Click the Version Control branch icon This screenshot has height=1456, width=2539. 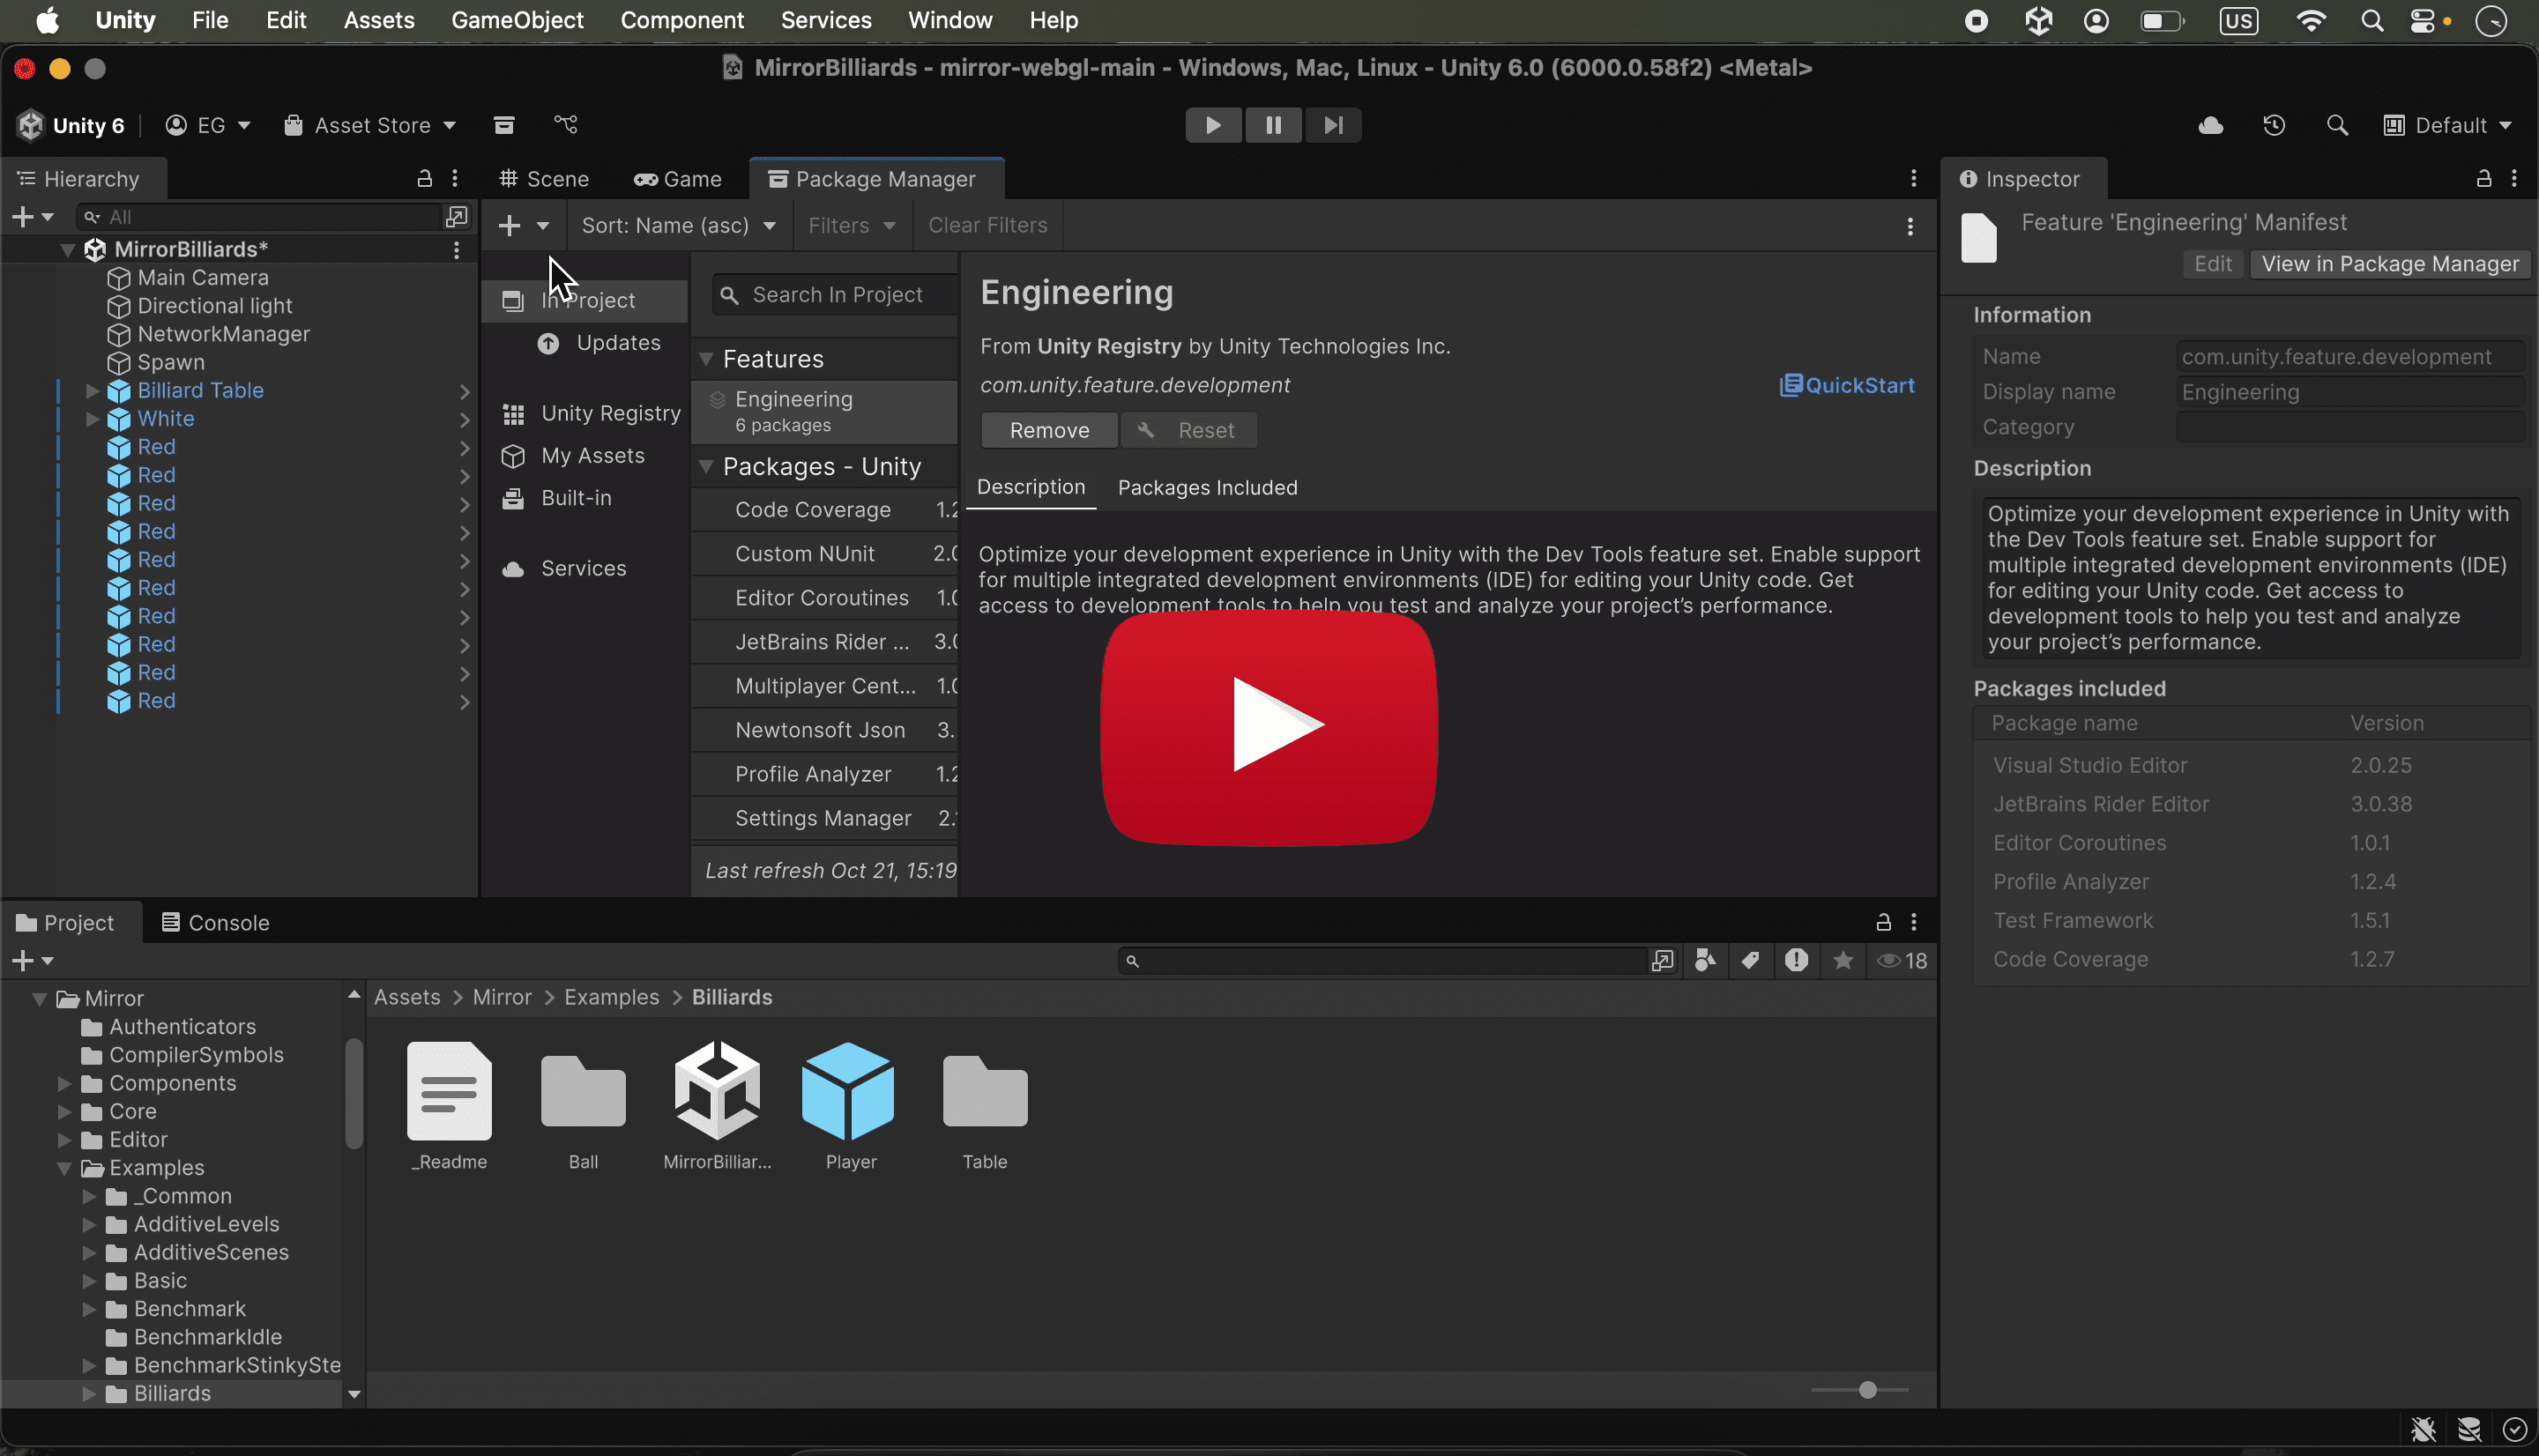[566, 124]
